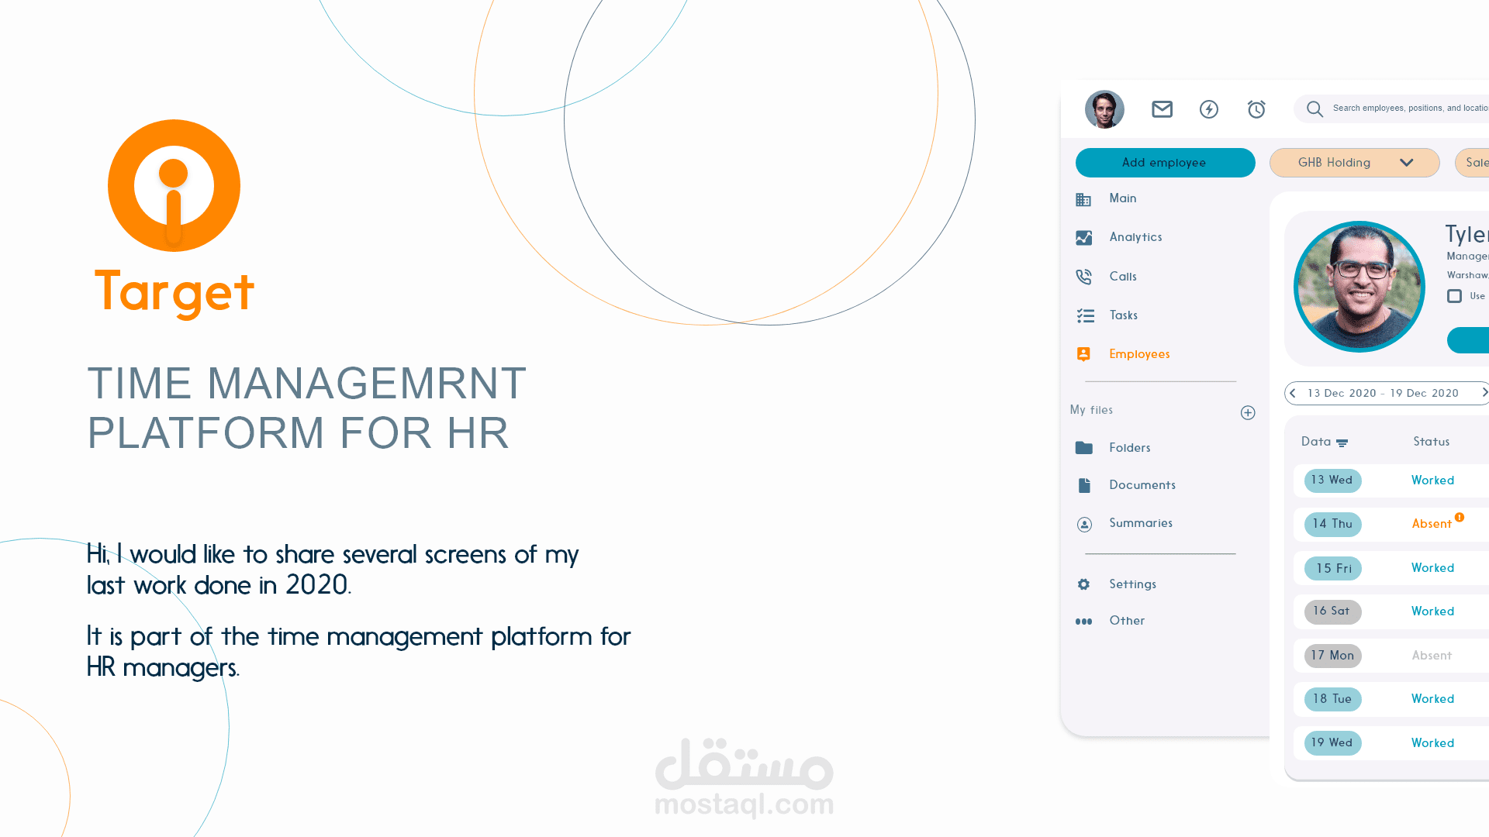Image resolution: width=1489 pixels, height=837 pixels.
Task: Select the 17 Mon date chip
Action: tap(1332, 656)
